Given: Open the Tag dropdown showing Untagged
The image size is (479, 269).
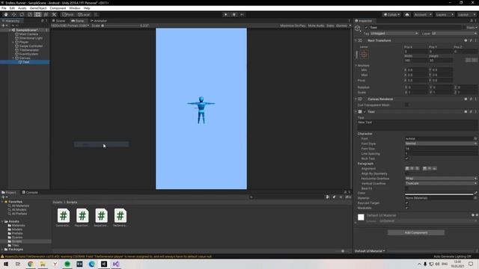Looking at the screenshot, I should pyautogui.click(x=394, y=34).
